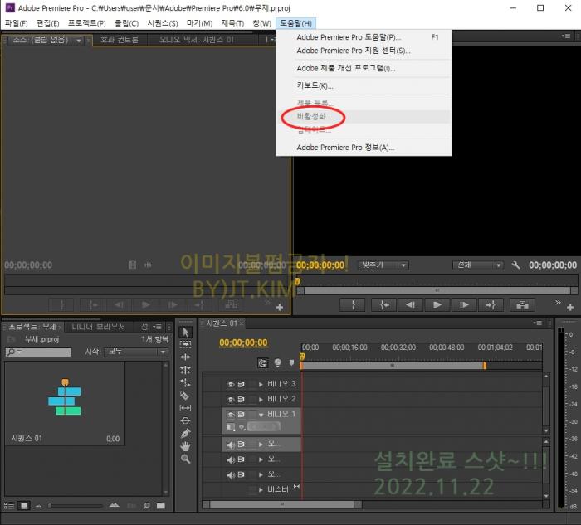
Task: Open the 시작 filter dropdown showing 모두
Action: pyautogui.click(x=134, y=352)
